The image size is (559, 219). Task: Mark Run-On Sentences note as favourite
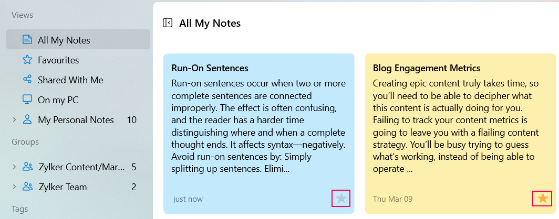[x=341, y=199]
